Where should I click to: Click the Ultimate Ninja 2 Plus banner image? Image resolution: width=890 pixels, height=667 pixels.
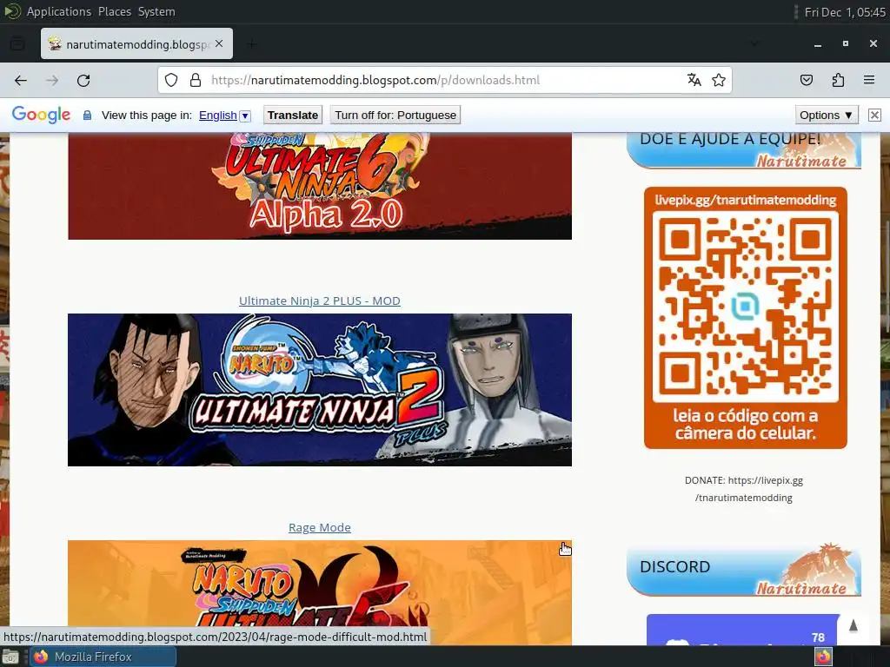[320, 390]
